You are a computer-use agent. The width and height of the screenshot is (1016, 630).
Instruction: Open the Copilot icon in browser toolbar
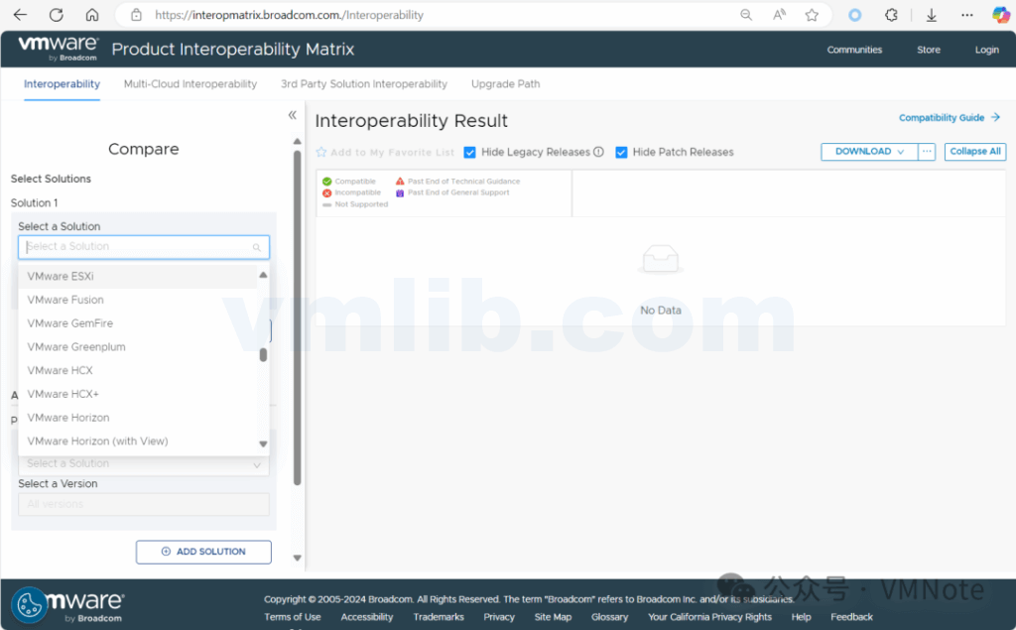[x=1001, y=15]
